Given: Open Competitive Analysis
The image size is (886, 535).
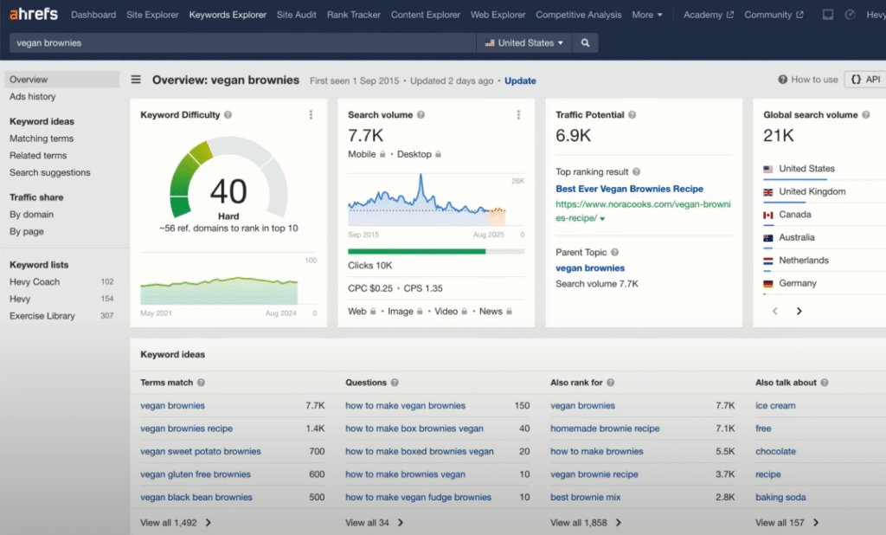Looking at the screenshot, I should [x=579, y=15].
